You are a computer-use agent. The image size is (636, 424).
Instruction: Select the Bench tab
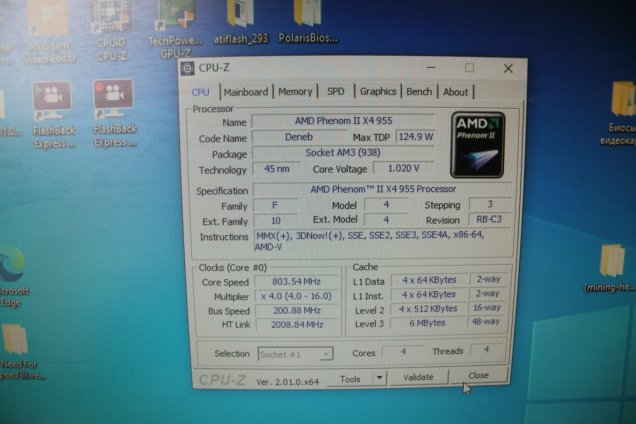click(419, 92)
